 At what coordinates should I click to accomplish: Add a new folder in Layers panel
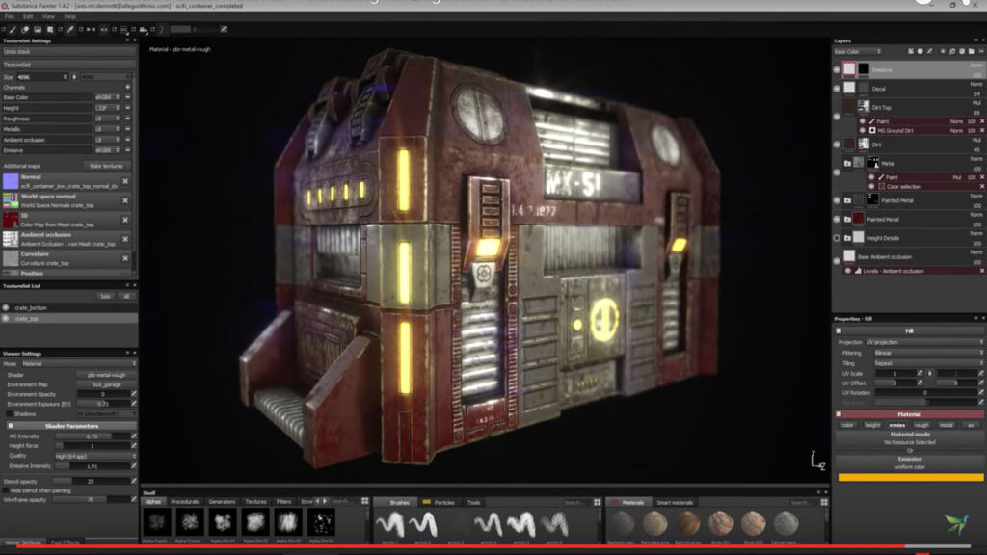click(x=972, y=51)
